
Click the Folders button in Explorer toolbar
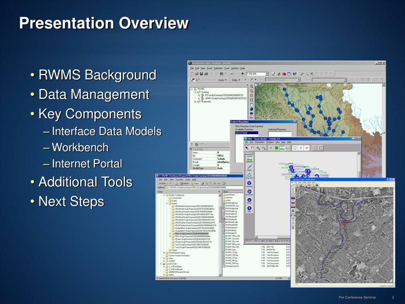pyautogui.click(x=195, y=184)
